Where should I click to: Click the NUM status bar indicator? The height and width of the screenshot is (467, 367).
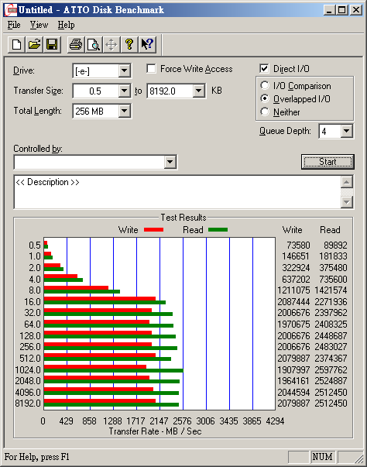coord(322,457)
